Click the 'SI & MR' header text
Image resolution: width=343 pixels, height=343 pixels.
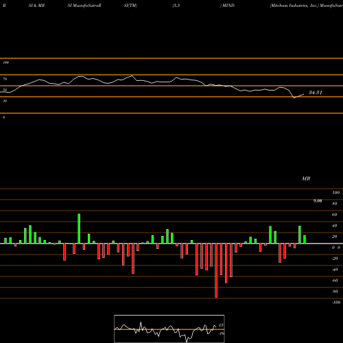pos(36,5)
